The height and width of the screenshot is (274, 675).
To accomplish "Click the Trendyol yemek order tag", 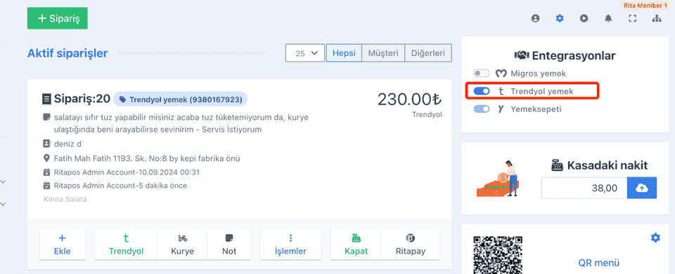I will coord(181,99).
